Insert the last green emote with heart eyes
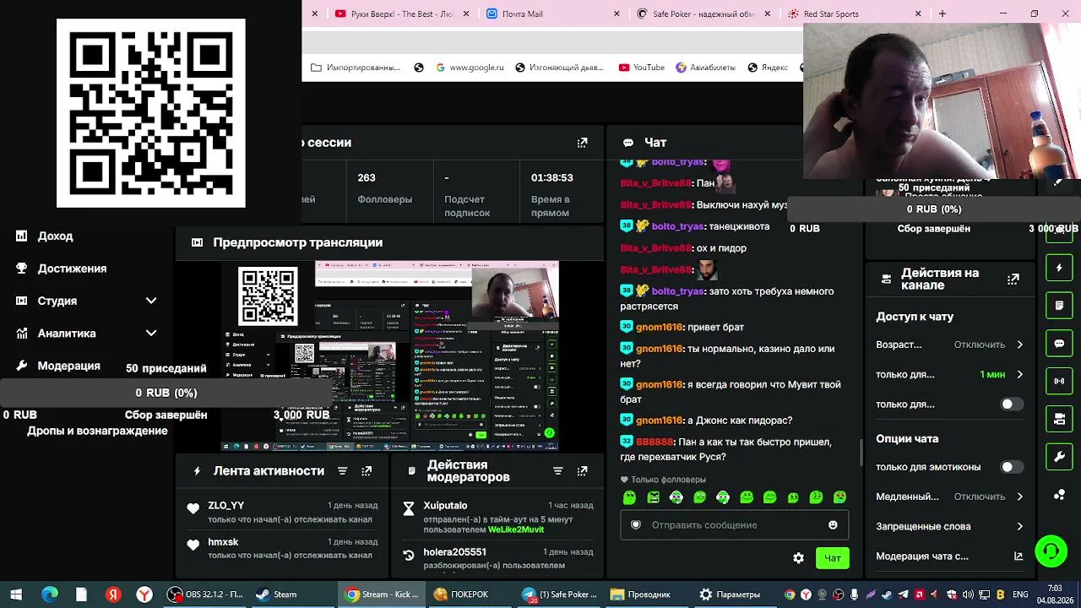 pyautogui.click(x=839, y=498)
